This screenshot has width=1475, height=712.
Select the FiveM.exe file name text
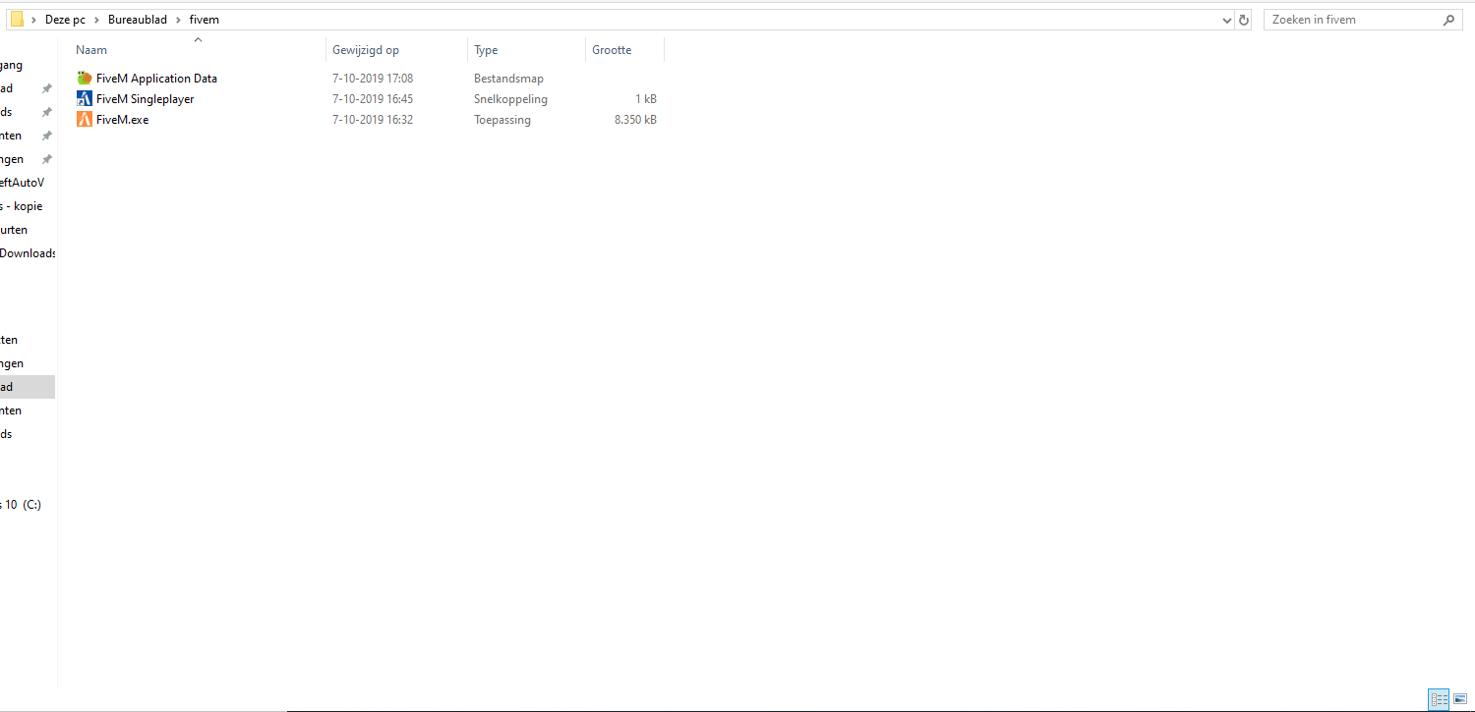[122, 120]
